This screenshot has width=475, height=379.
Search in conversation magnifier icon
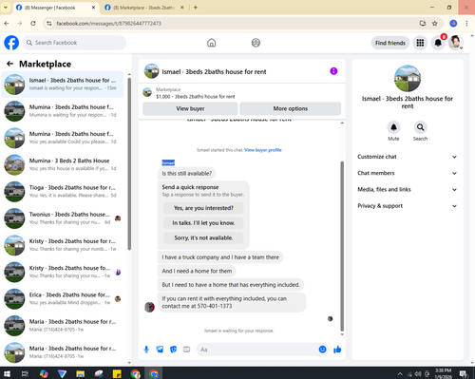(420, 127)
